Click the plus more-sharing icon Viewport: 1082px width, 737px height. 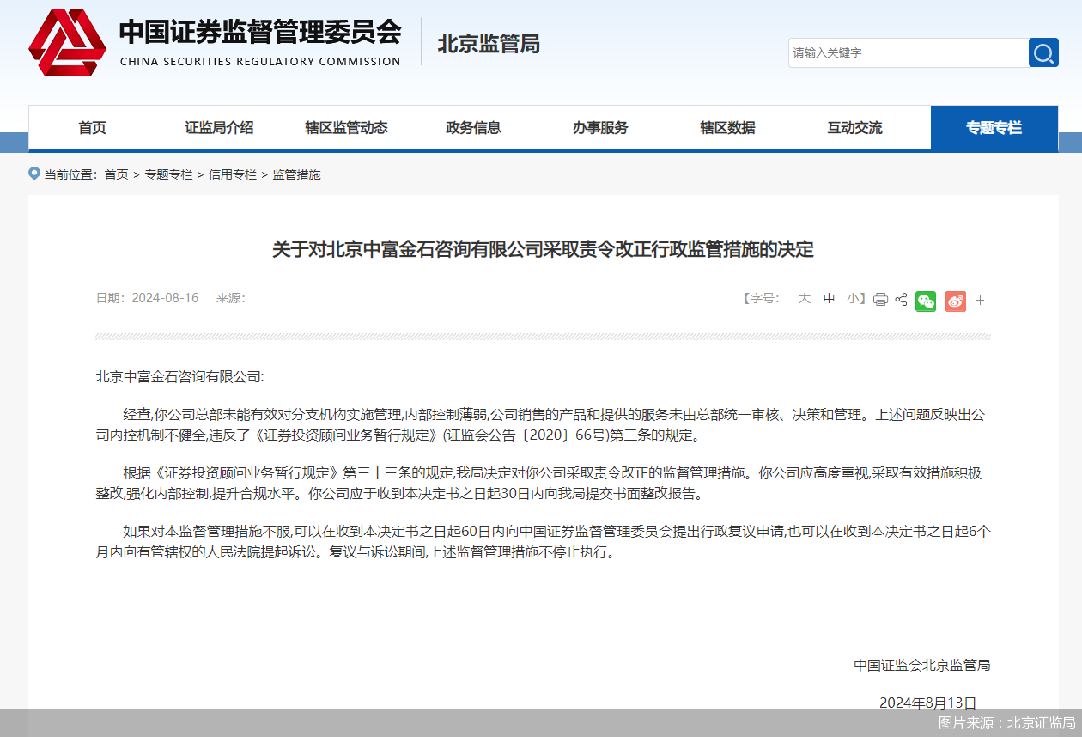pyautogui.click(x=980, y=301)
